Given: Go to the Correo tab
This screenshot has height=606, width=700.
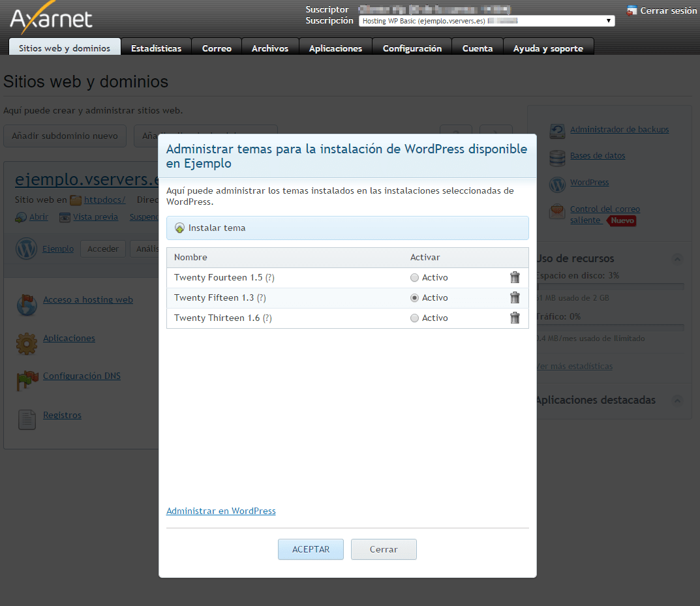Looking at the screenshot, I should tap(217, 46).
